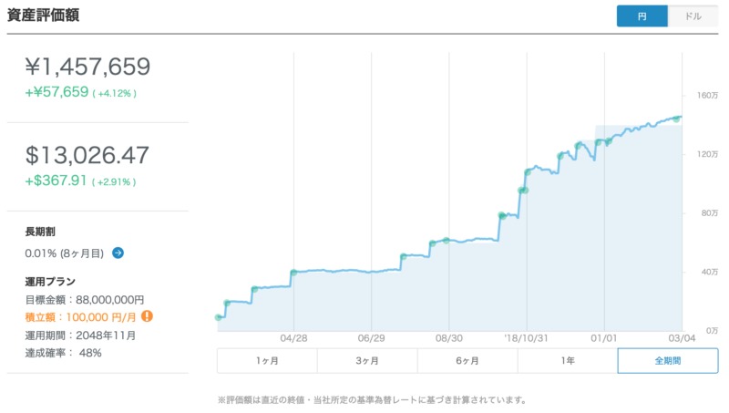Viewport: 729px width, 413px height.
Task: Click the +$367.91 gain value
Action: coord(56,181)
